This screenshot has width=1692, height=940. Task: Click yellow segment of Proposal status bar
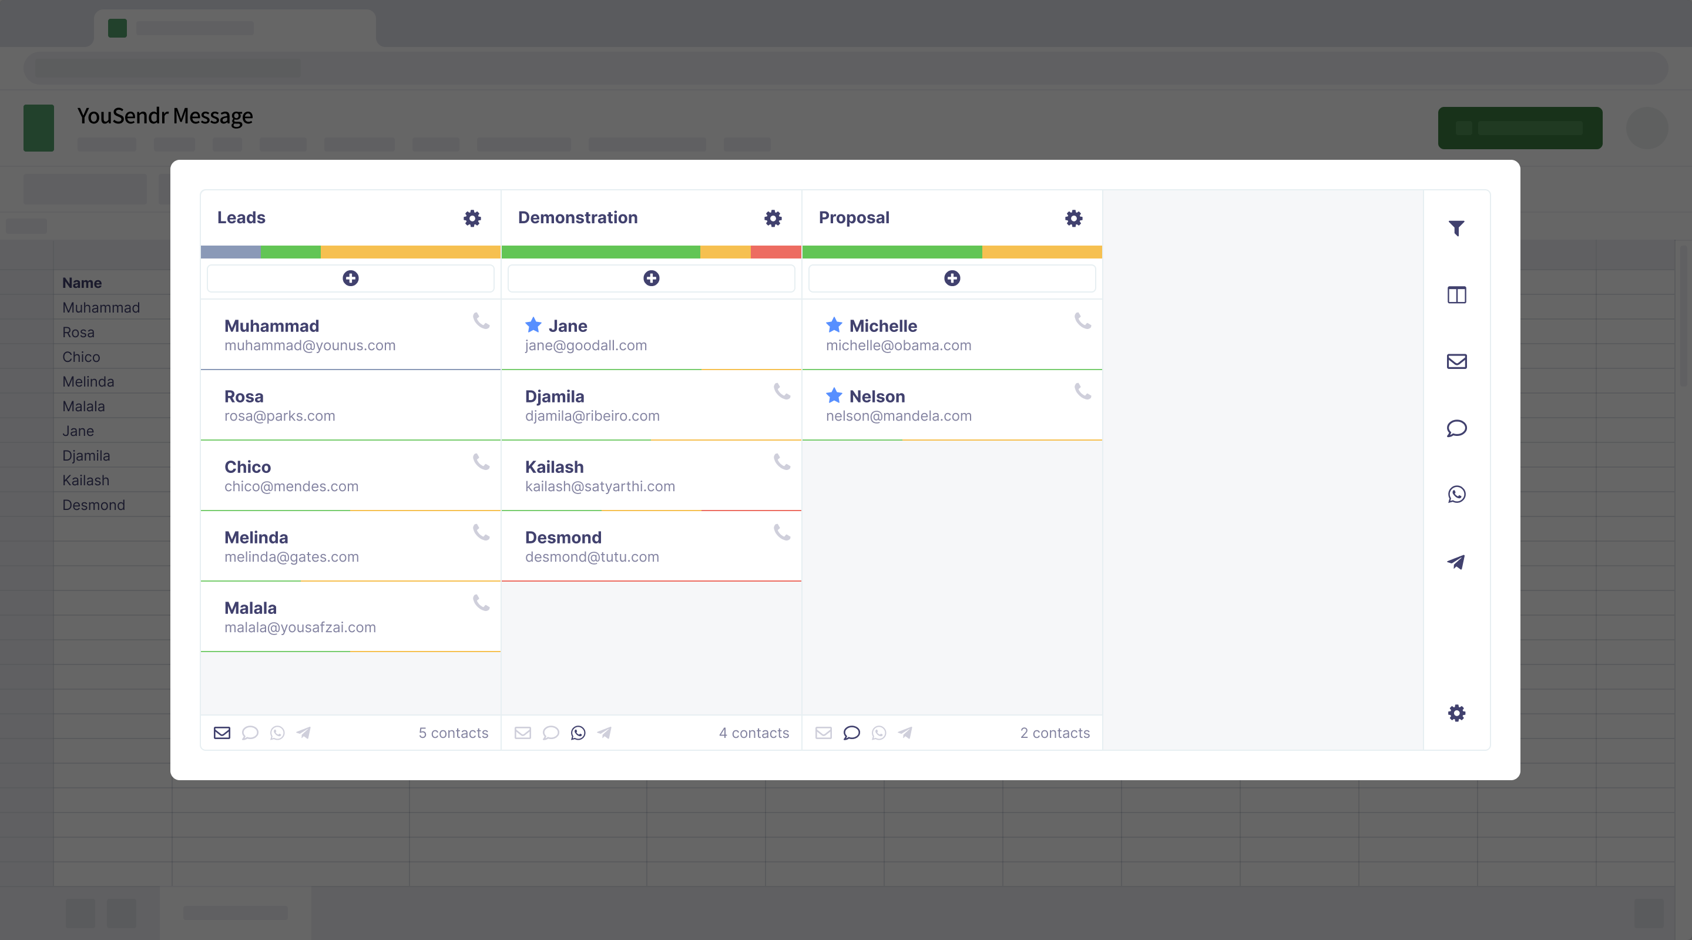[1042, 252]
